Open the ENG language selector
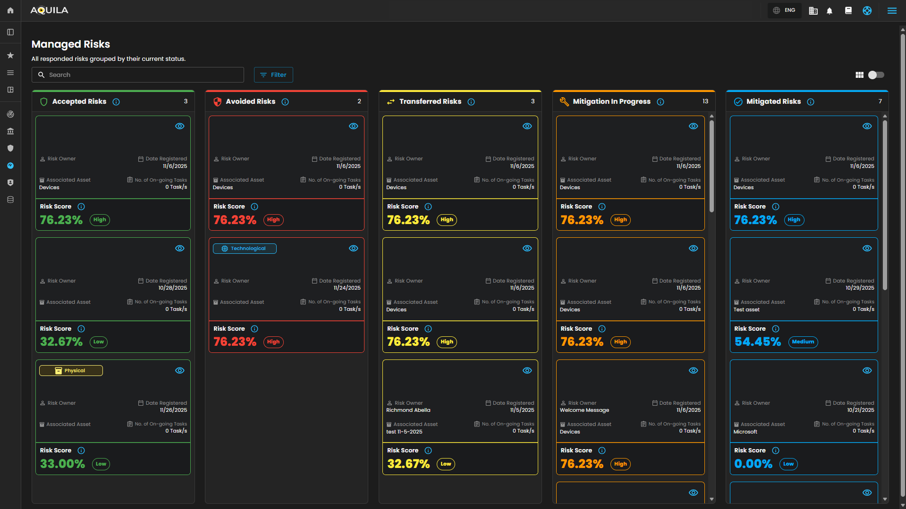Image resolution: width=906 pixels, height=509 pixels. (x=784, y=10)
